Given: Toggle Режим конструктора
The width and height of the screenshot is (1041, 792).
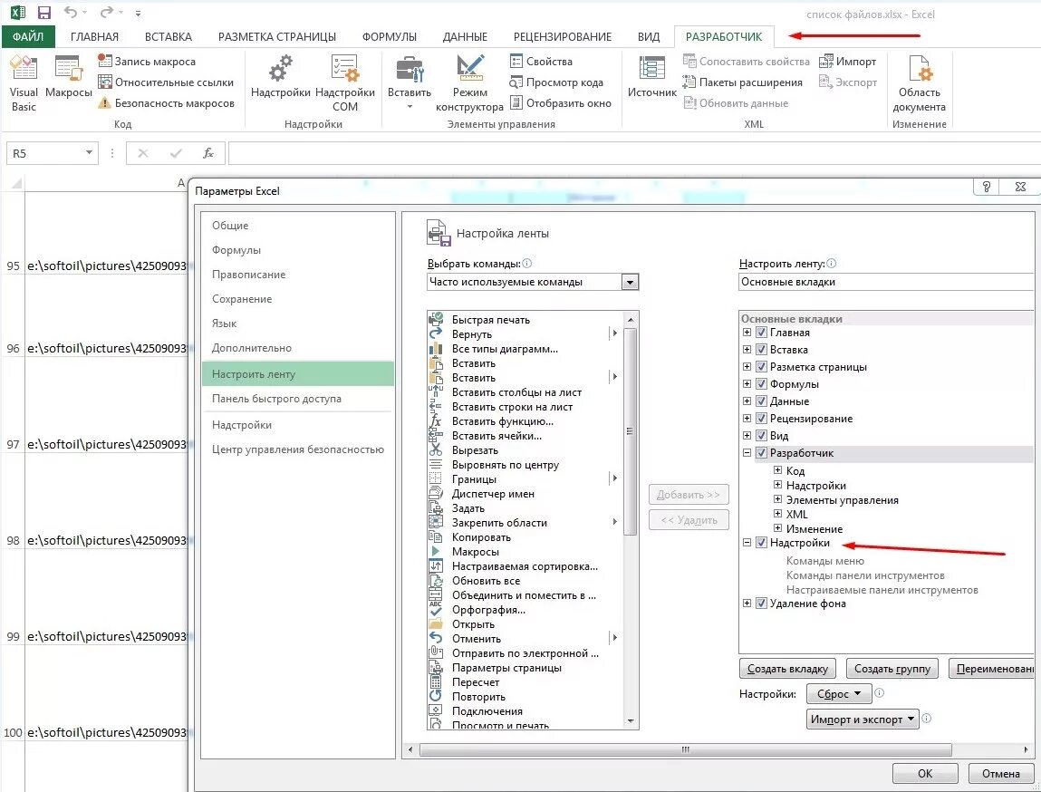Looking at the screenshot, I should [469, 83].
